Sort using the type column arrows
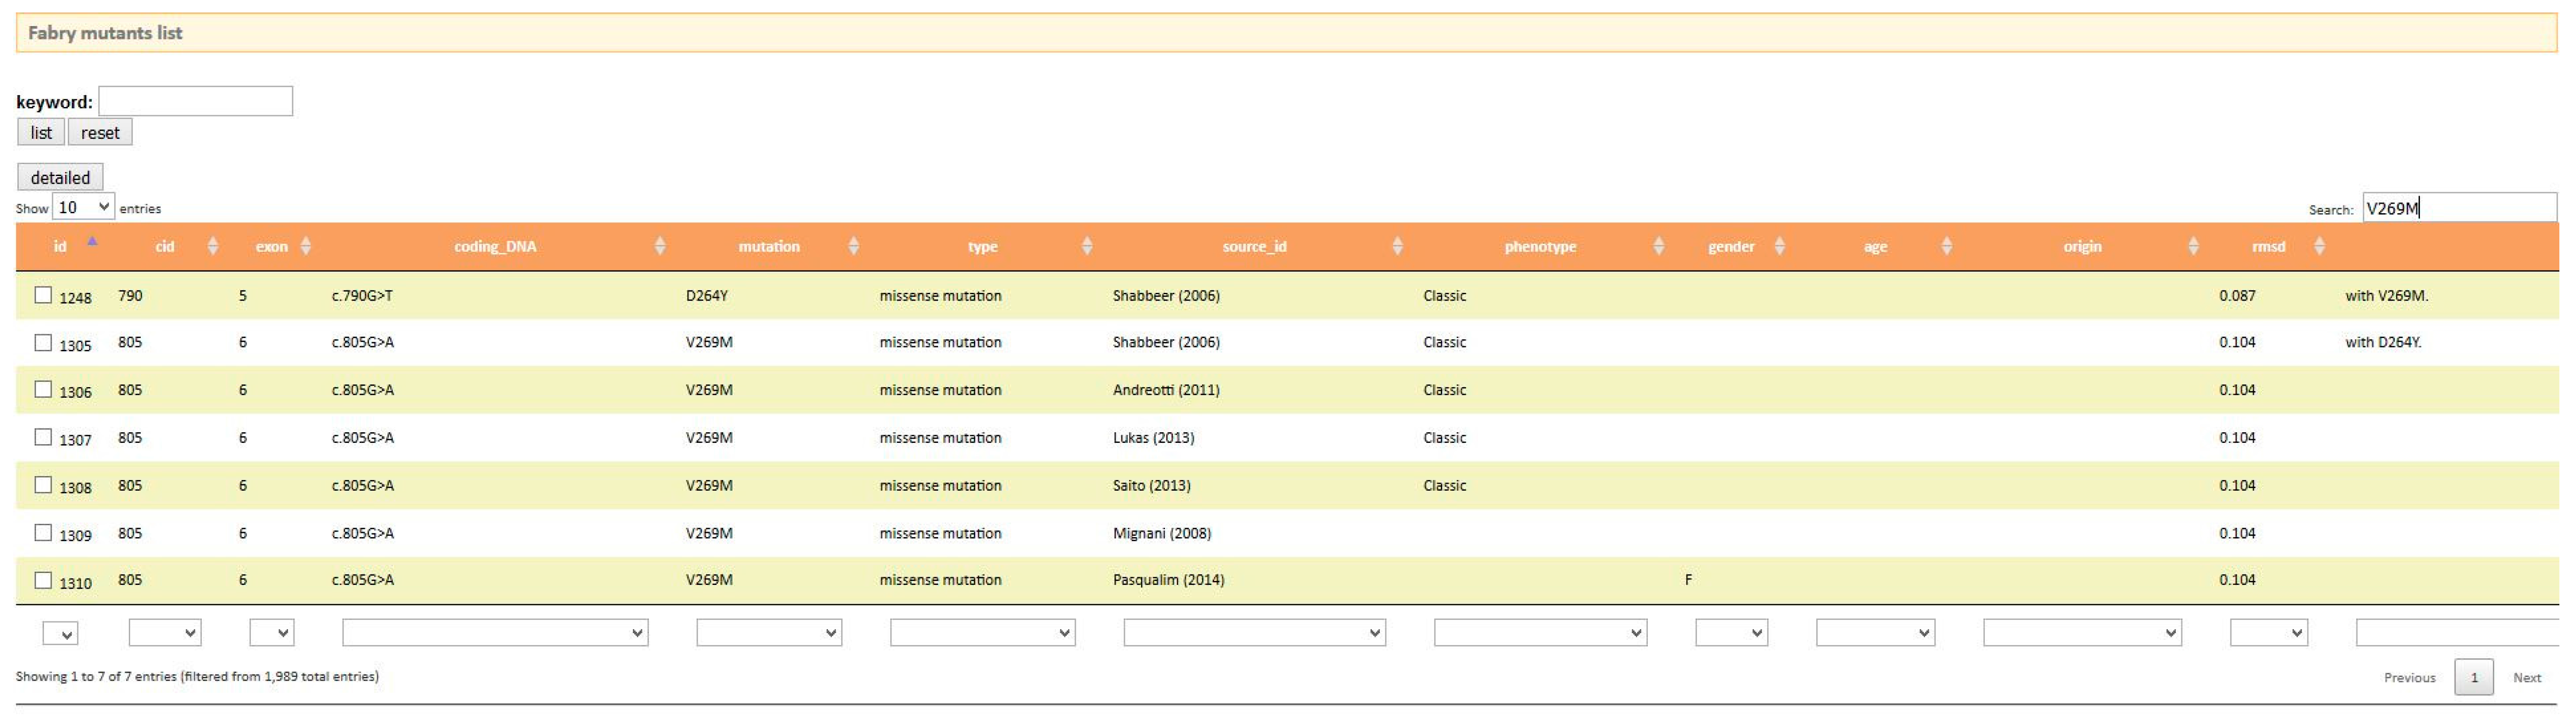 [x=1087, y=246]
